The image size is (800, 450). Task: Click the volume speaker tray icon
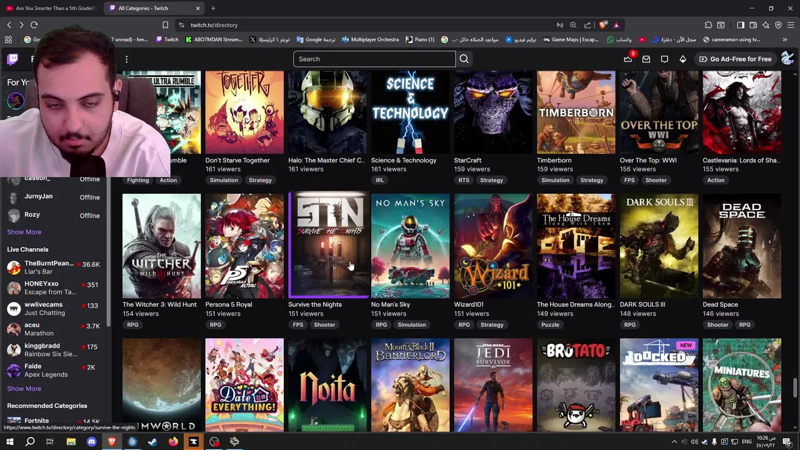coord(694,442)
